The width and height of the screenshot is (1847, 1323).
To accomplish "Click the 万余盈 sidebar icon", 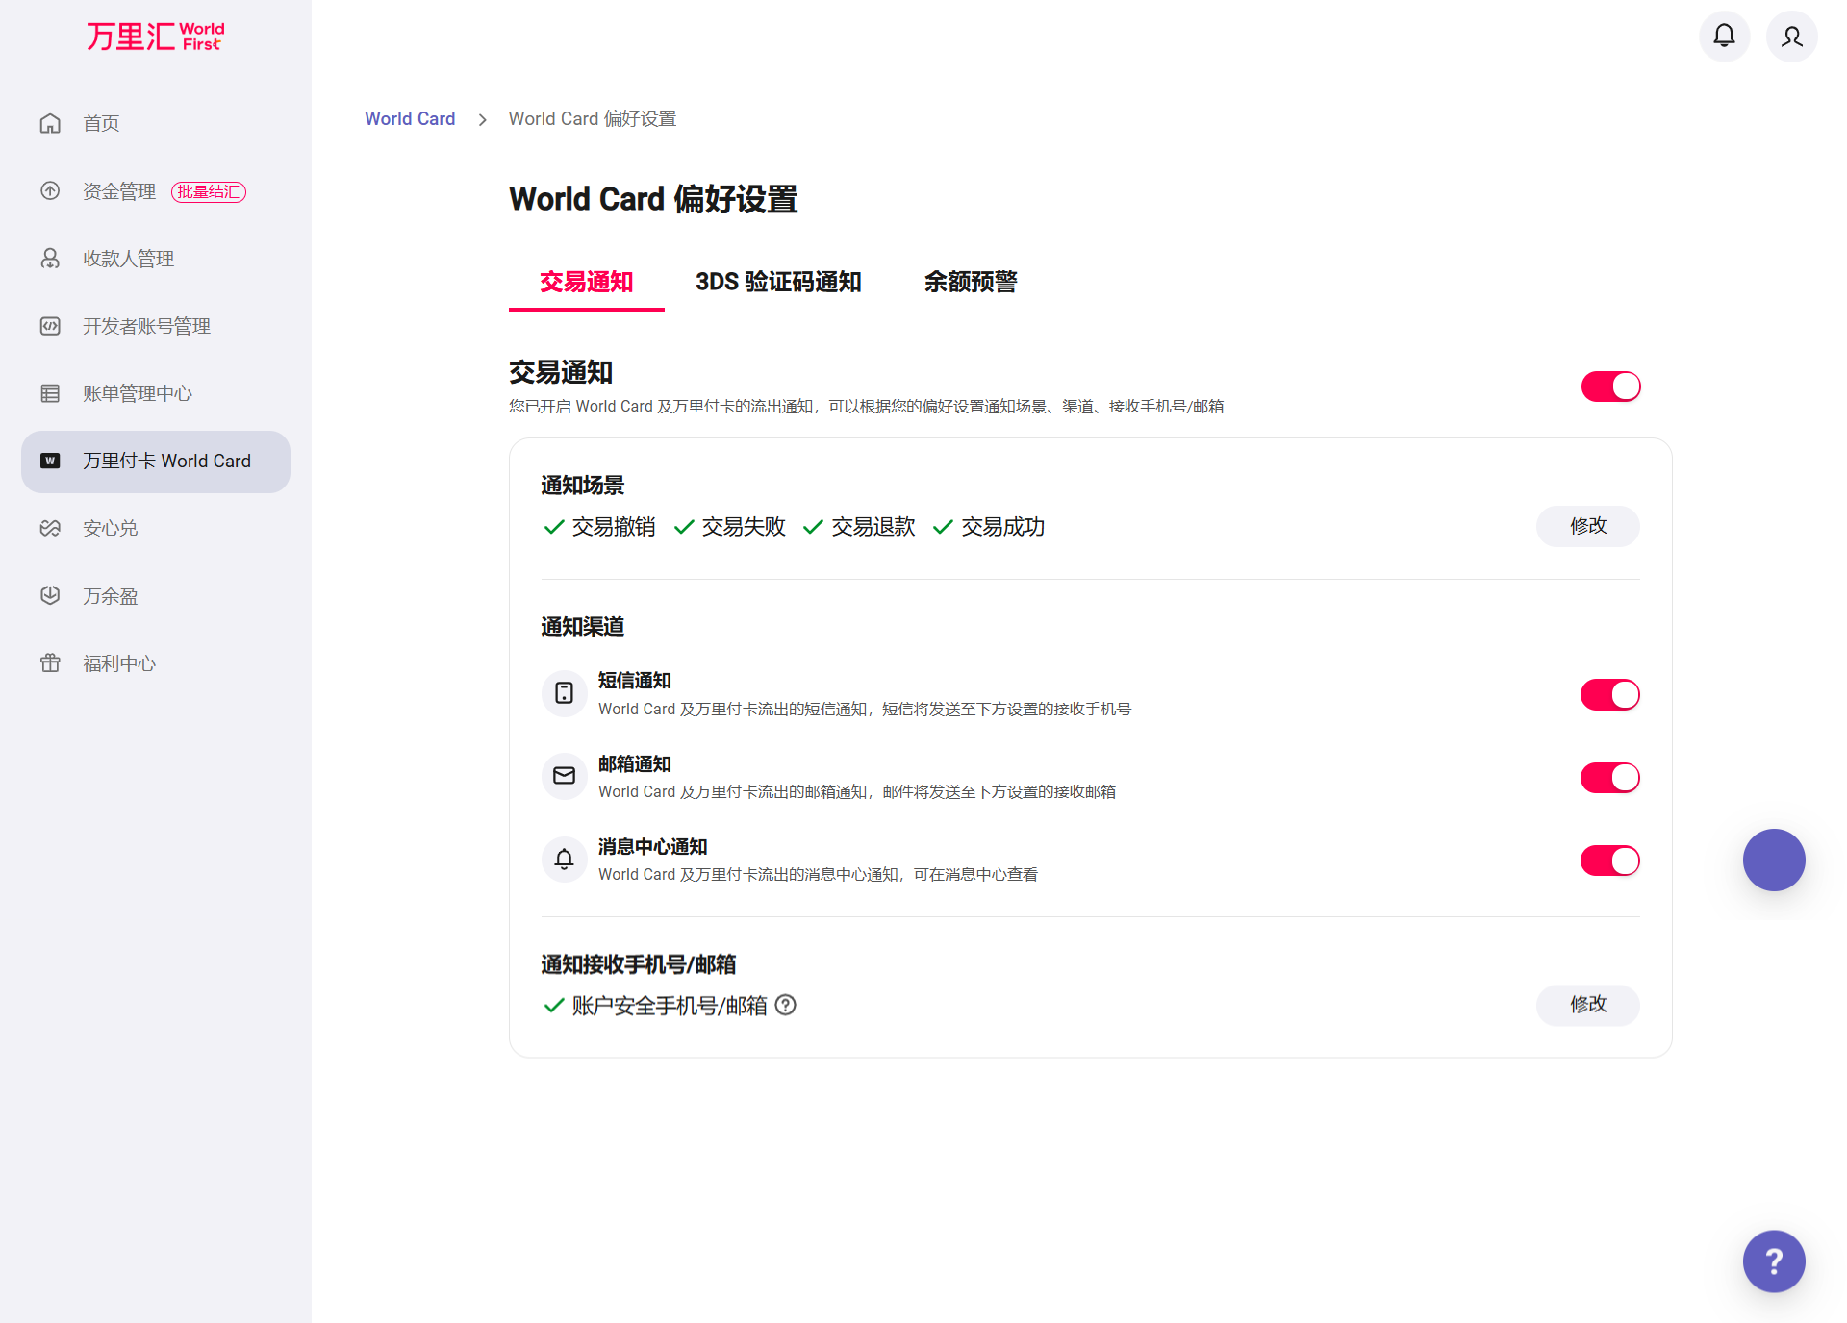I will click(50, 596).
